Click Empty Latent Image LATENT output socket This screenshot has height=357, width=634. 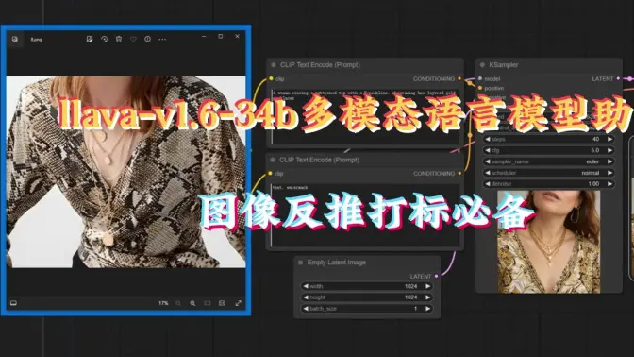pos(436,277)
